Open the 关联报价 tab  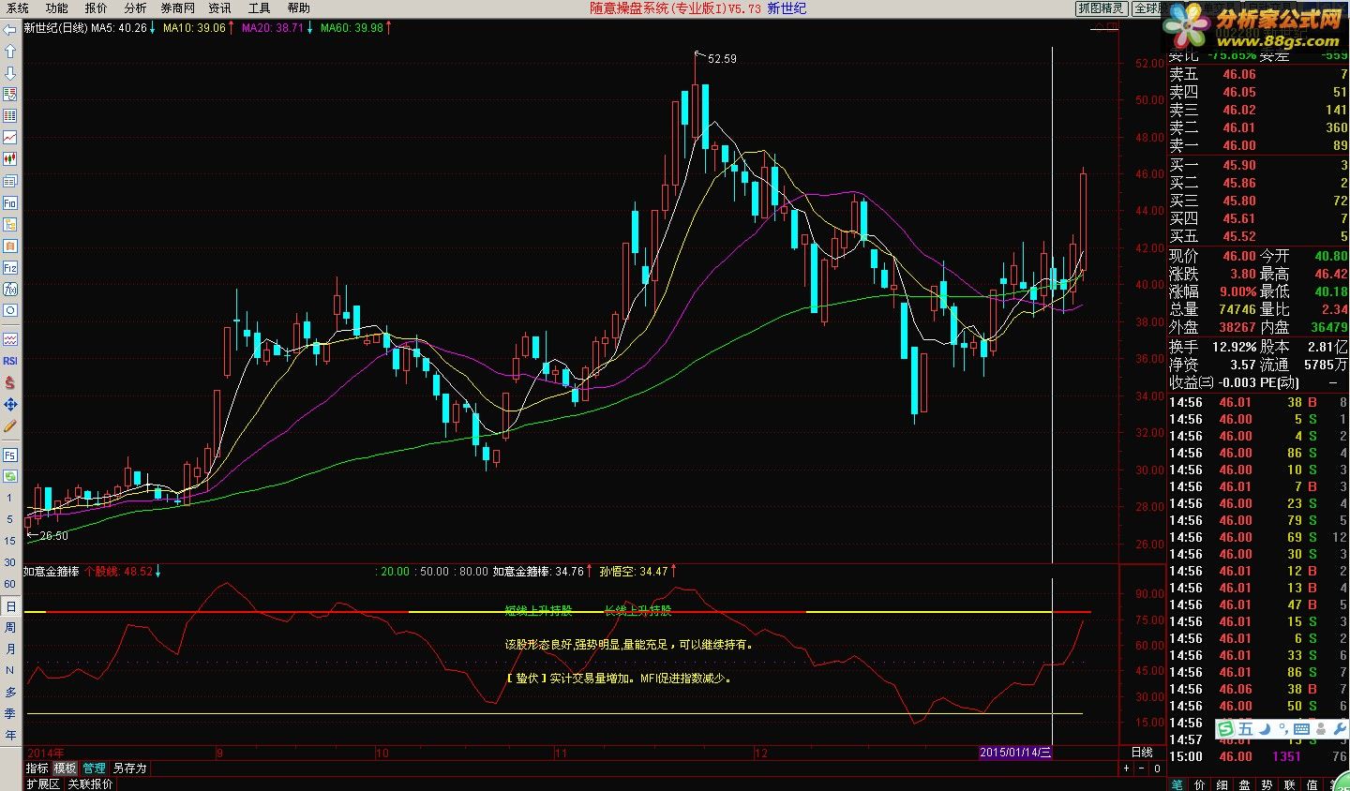[91, 784]
